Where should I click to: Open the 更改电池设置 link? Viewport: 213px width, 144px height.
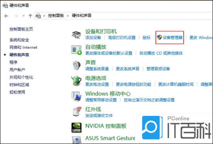[x=97, y=84]
